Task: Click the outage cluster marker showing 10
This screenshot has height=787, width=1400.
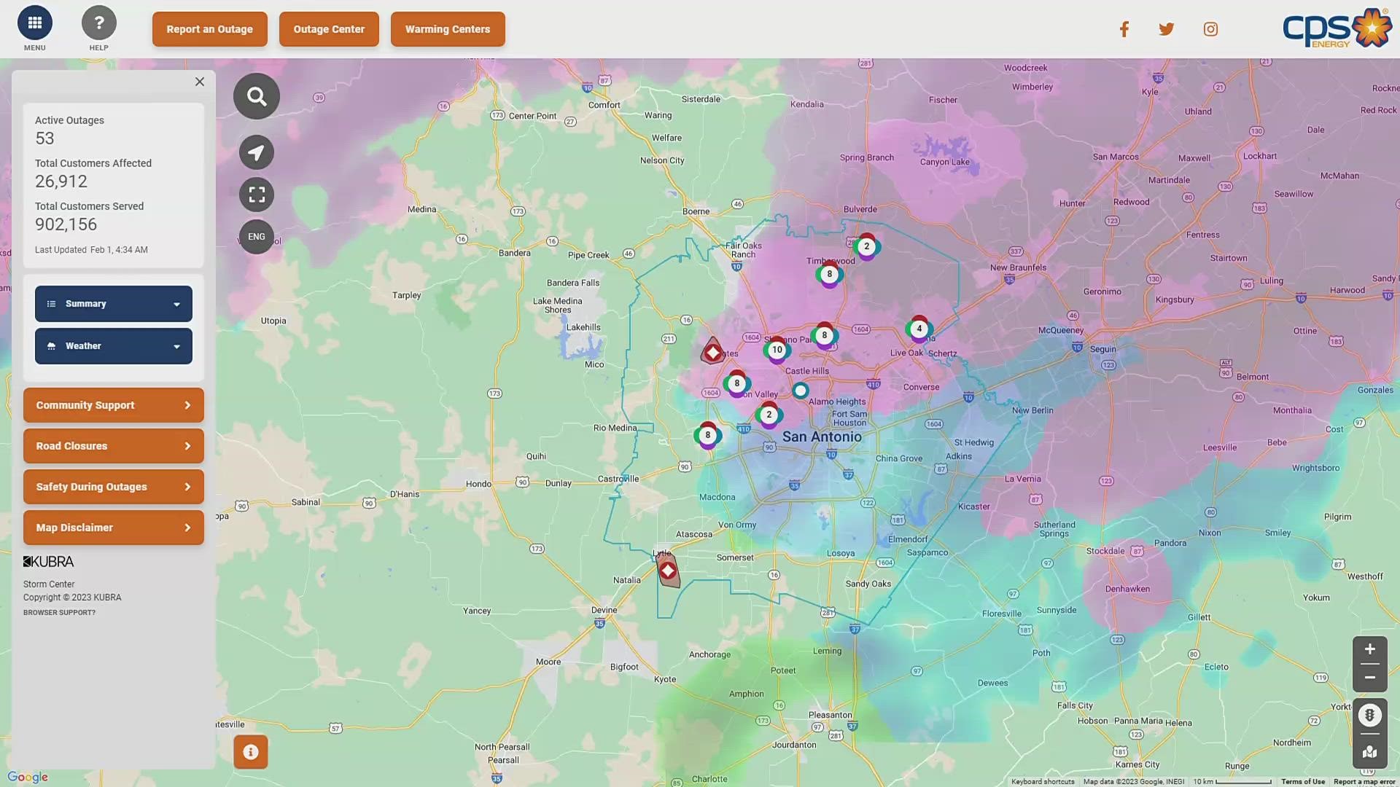Action: 777,349
